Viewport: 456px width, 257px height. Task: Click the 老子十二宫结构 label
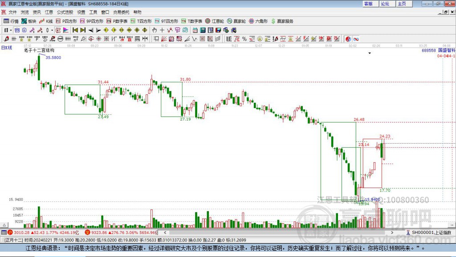tap(39, 50)
